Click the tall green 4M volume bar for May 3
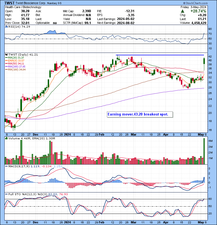Screen dimensions: 217x225 [204, 151]
